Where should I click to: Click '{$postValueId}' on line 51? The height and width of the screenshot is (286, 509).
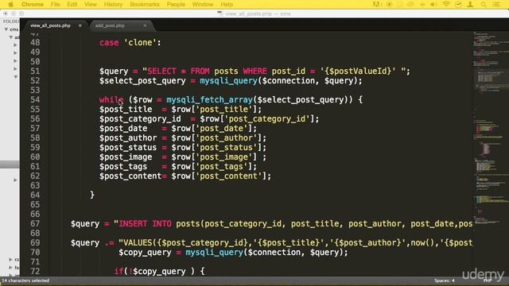[358, 71]
